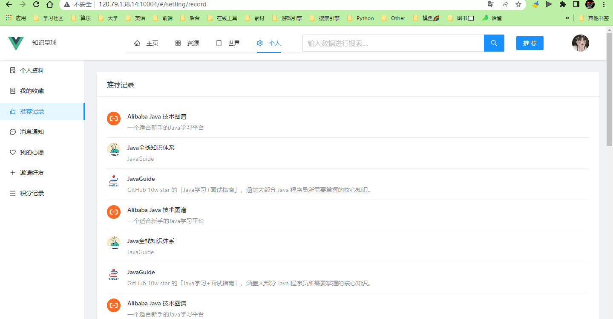Open the 其他书签 folder
The image size is (613, 319).
(x=594, y=18)
